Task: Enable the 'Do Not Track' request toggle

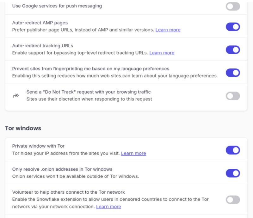Action: [x=233, y=96]
